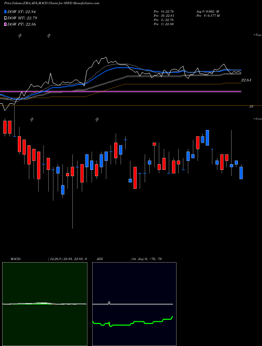Click the last blue candlestick on the right
The height and width of the screenshot is (346, 262).
(241, 173)
